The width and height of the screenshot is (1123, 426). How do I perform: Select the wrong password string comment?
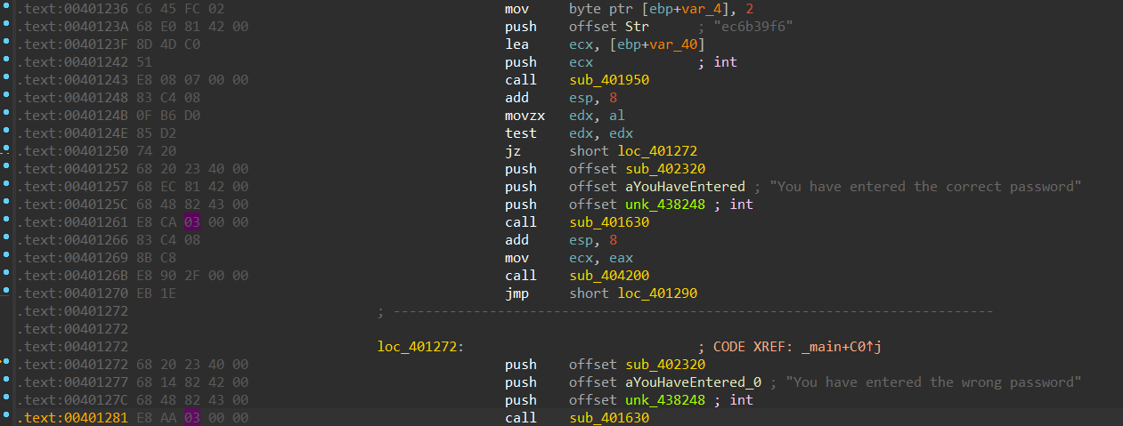(926, 382)
